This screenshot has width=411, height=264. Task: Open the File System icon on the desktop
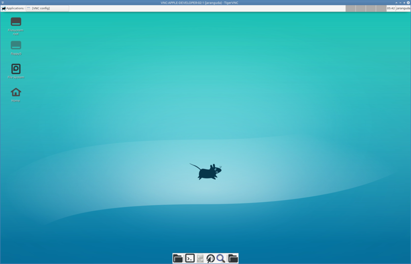[16, 69]
